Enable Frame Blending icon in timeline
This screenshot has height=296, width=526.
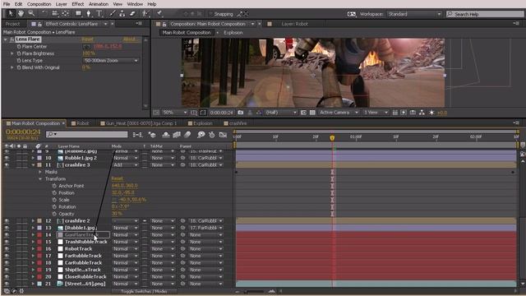[x=177, y=135]
